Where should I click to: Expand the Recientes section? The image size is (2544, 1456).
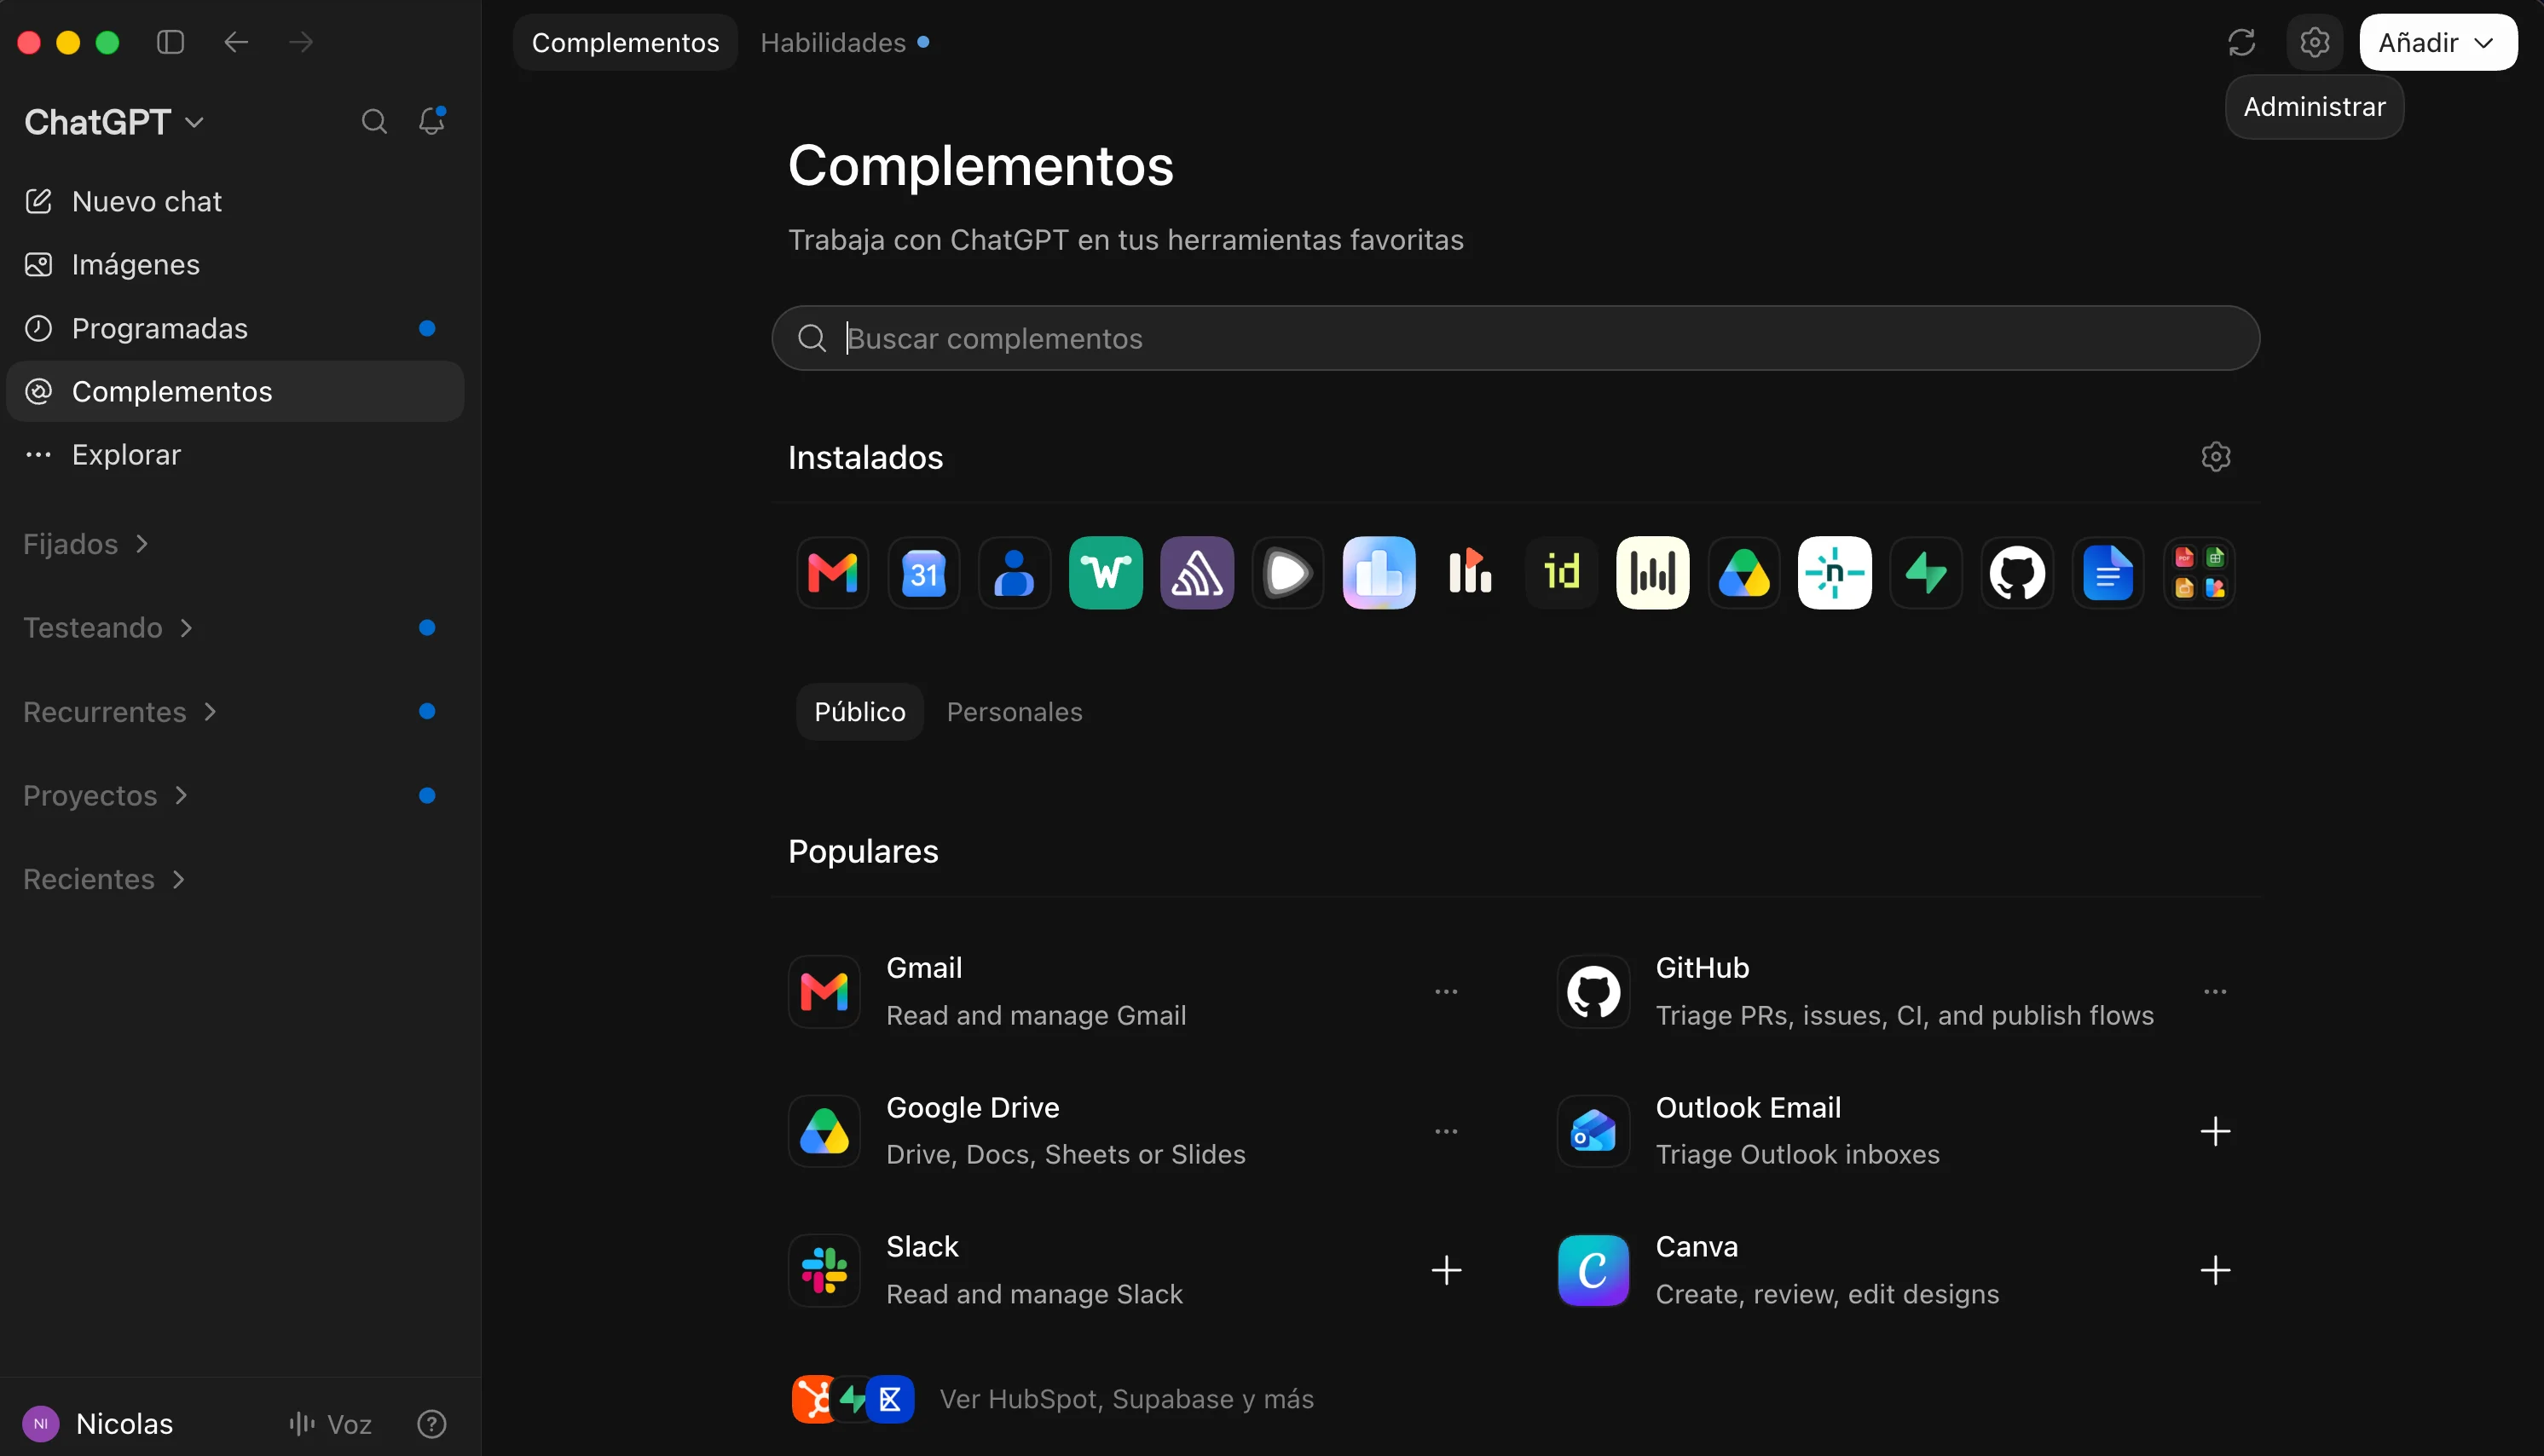point(104,880)
